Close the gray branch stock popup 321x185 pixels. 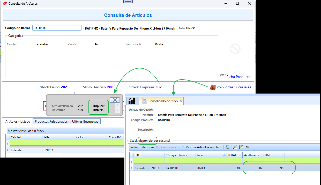coord(115,100)
